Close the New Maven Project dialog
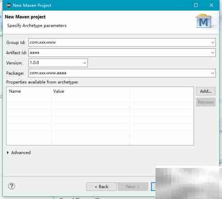Screen dimensions: 222x199 click(211, 5)
